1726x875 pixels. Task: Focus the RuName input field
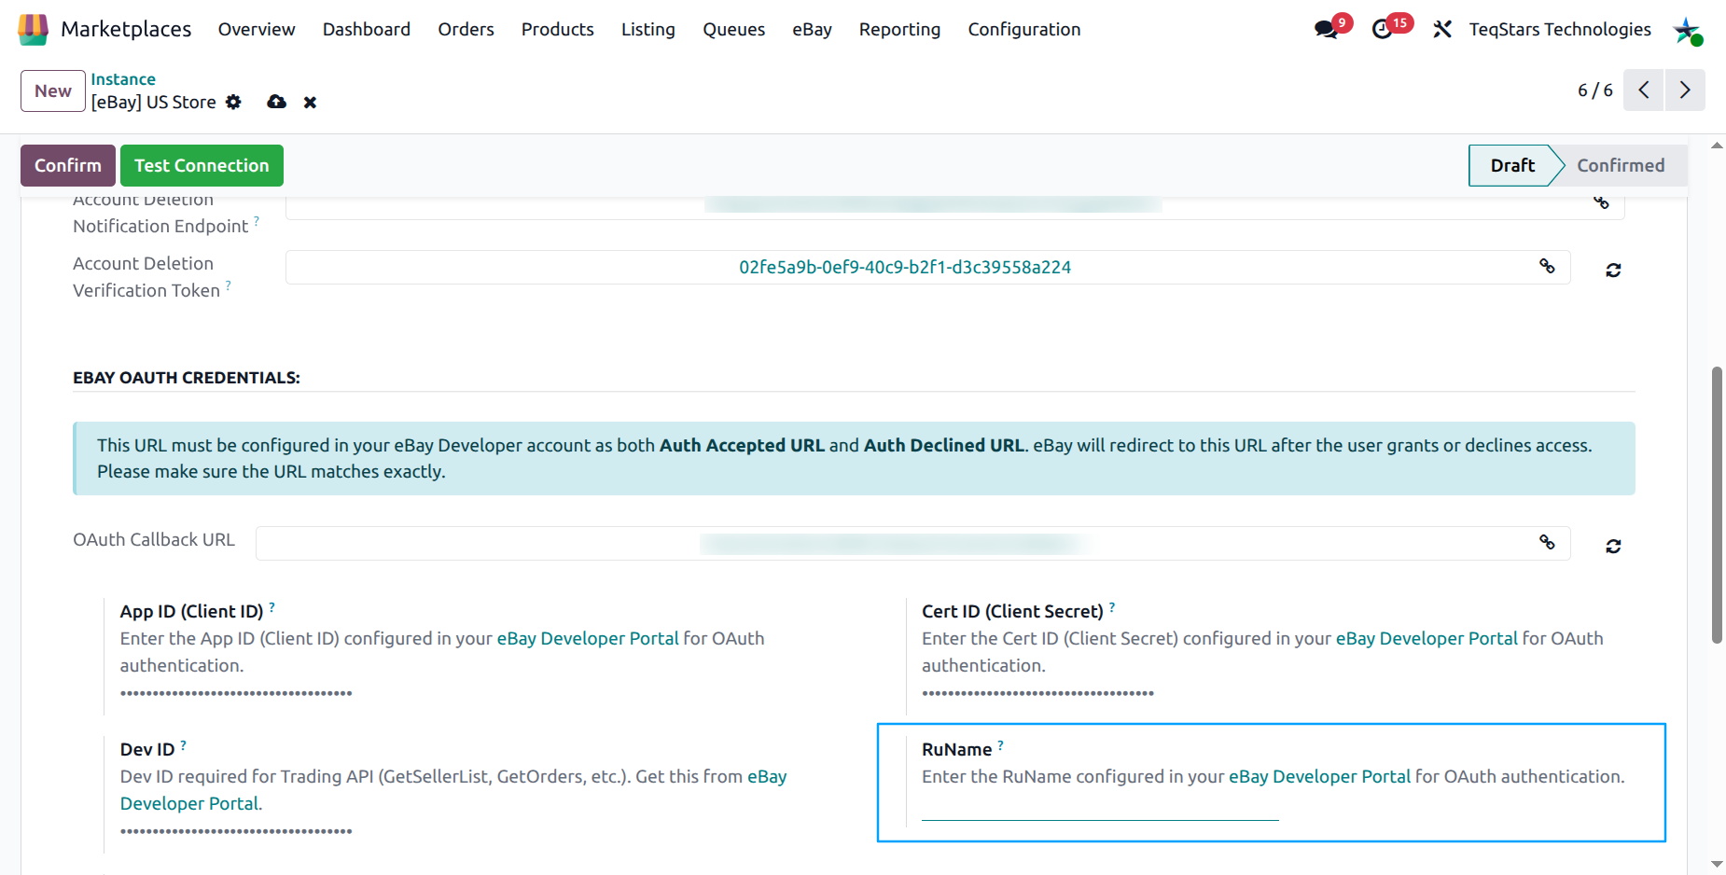point(1100,807)
